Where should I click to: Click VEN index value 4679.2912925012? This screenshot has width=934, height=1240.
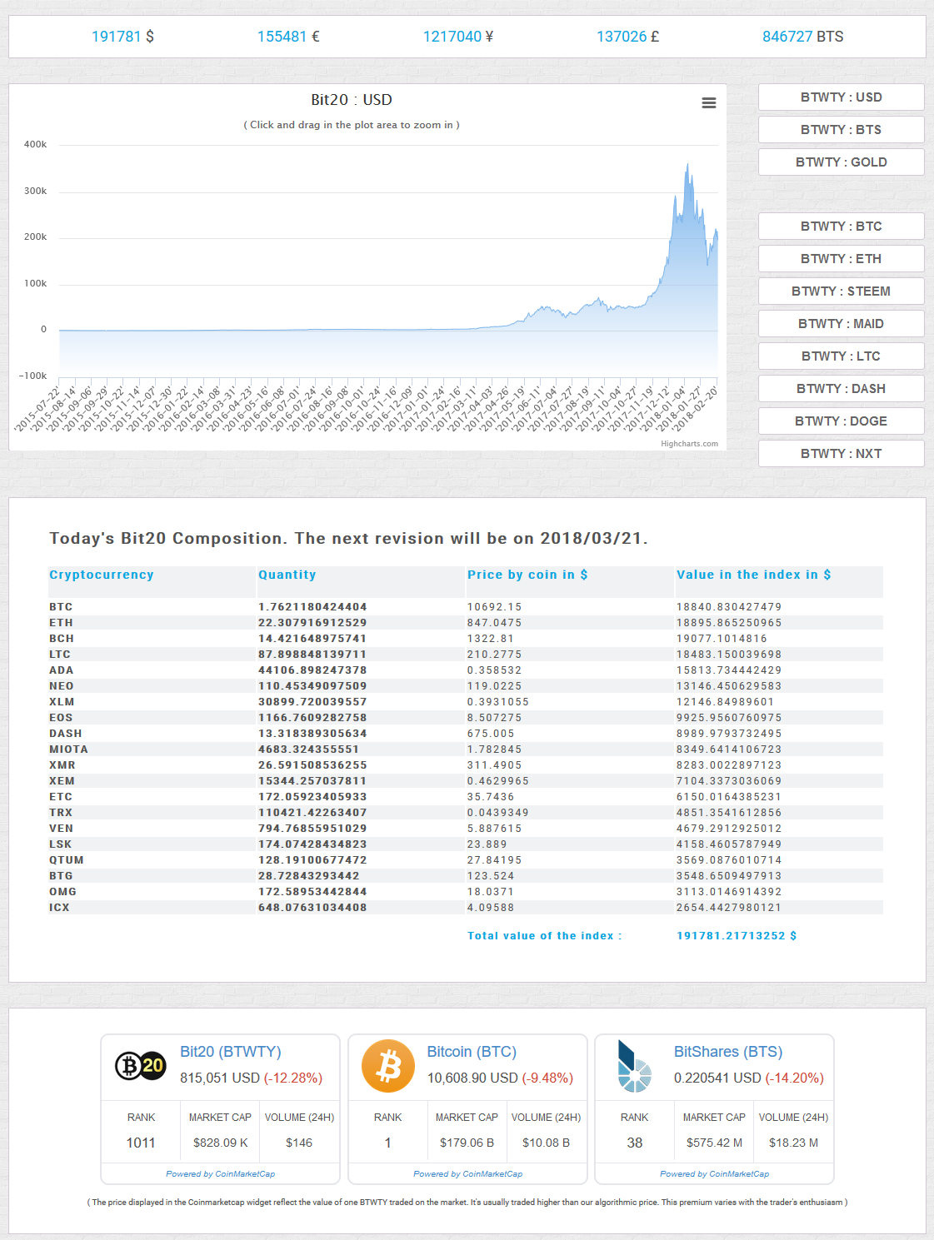(x=729, y=829)
